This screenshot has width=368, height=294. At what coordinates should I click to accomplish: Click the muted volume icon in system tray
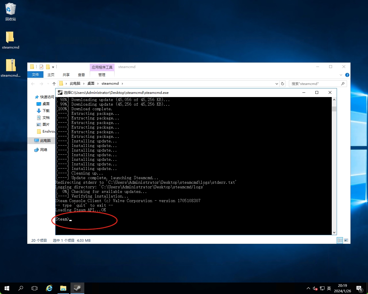[315, 288]
